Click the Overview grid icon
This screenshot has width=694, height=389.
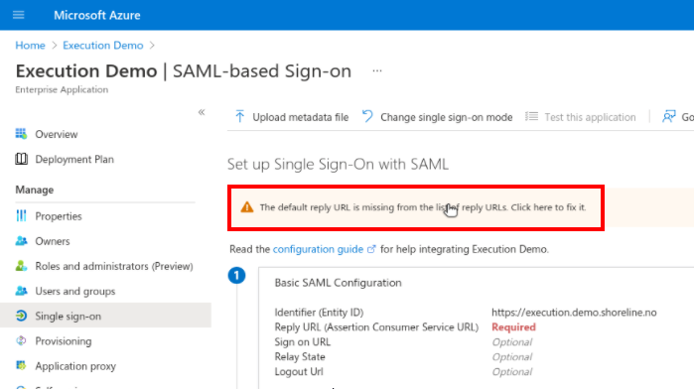pyautogui.click(x=21, y=134)
